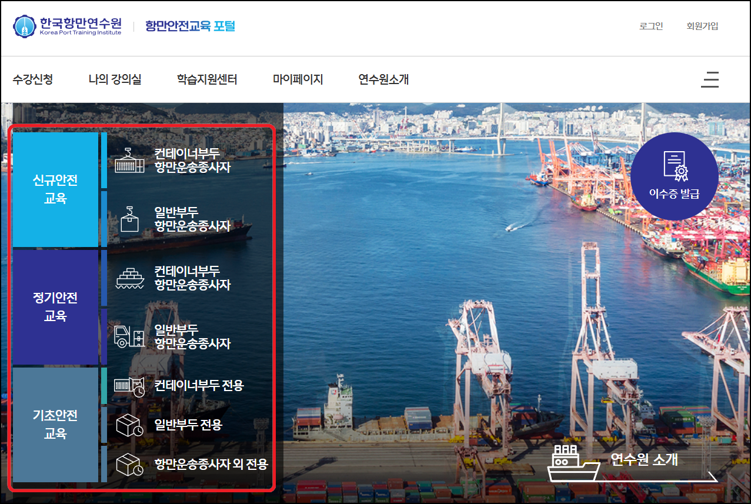
Task: Click the 회원가입 link
Action: coord(702,26)
